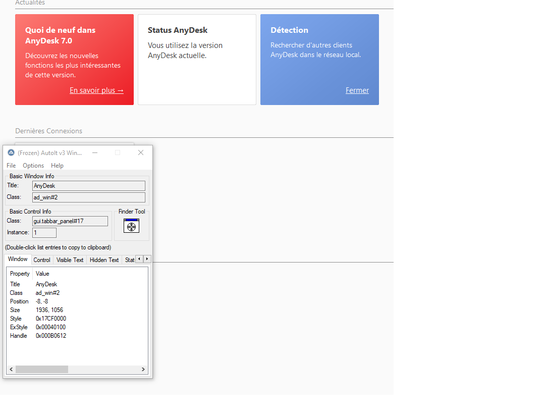Viewport: 545px width, 413px height.
Task: Click the horizontal scrollbar thumb in property list
Action: point(42,369)
